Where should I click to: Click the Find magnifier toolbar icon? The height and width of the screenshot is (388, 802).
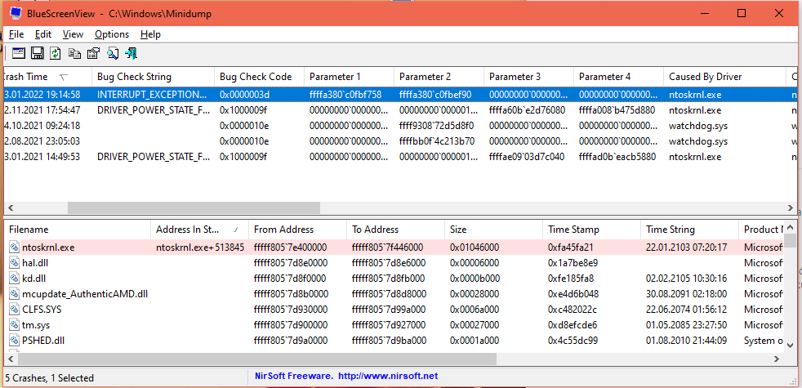113,53
